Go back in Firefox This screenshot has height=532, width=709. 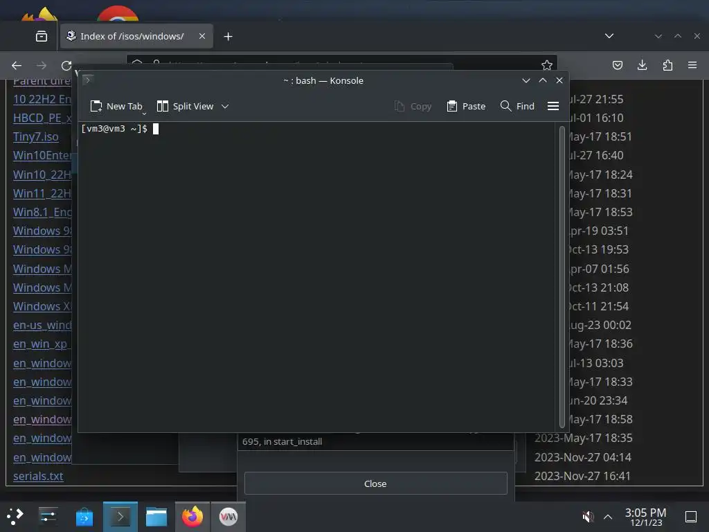point(17,66)
